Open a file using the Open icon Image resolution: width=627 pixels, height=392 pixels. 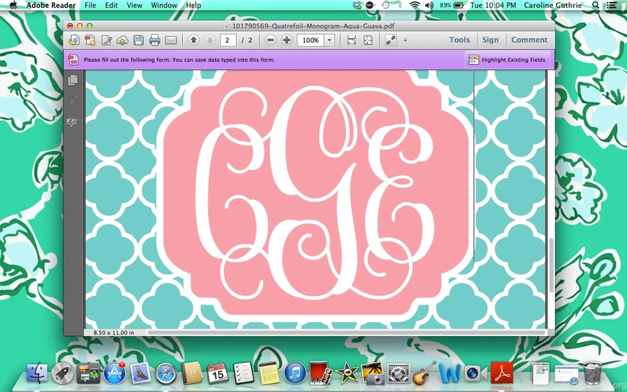point(73,40)
